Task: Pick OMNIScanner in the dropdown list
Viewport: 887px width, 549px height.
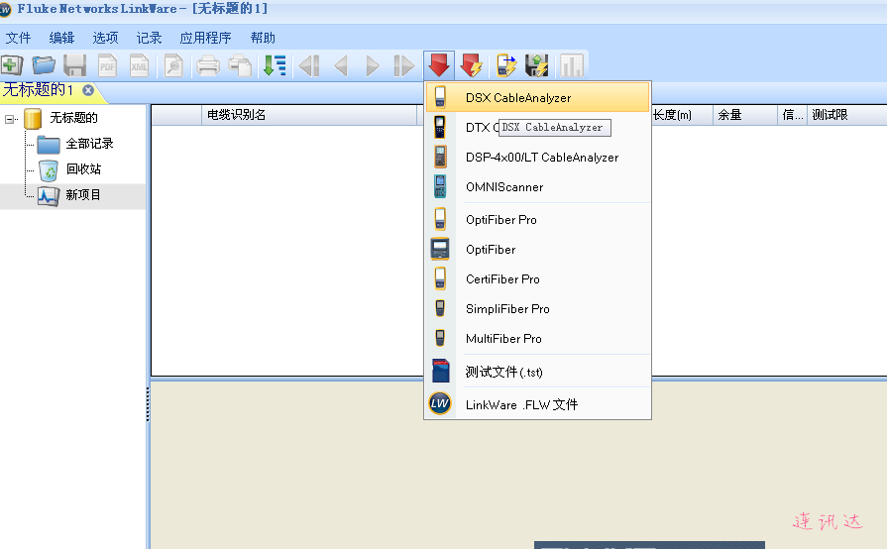Action: click(503, 187)
